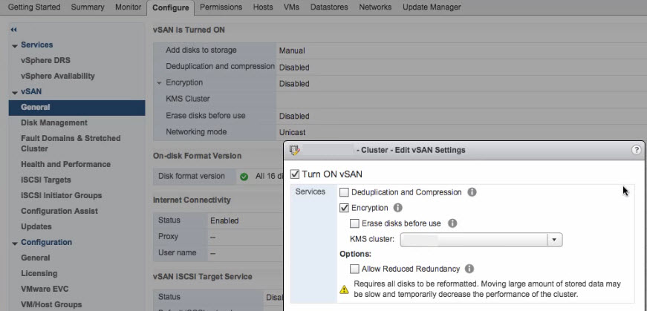Switch to the Datastores tab
The image size is (647, 311).
click(329, 7)
